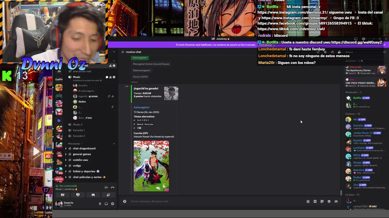Open server dropdown chevron above channel list
Screen dimensions: 389x218
pyautogui.click(x=114, y=52)
